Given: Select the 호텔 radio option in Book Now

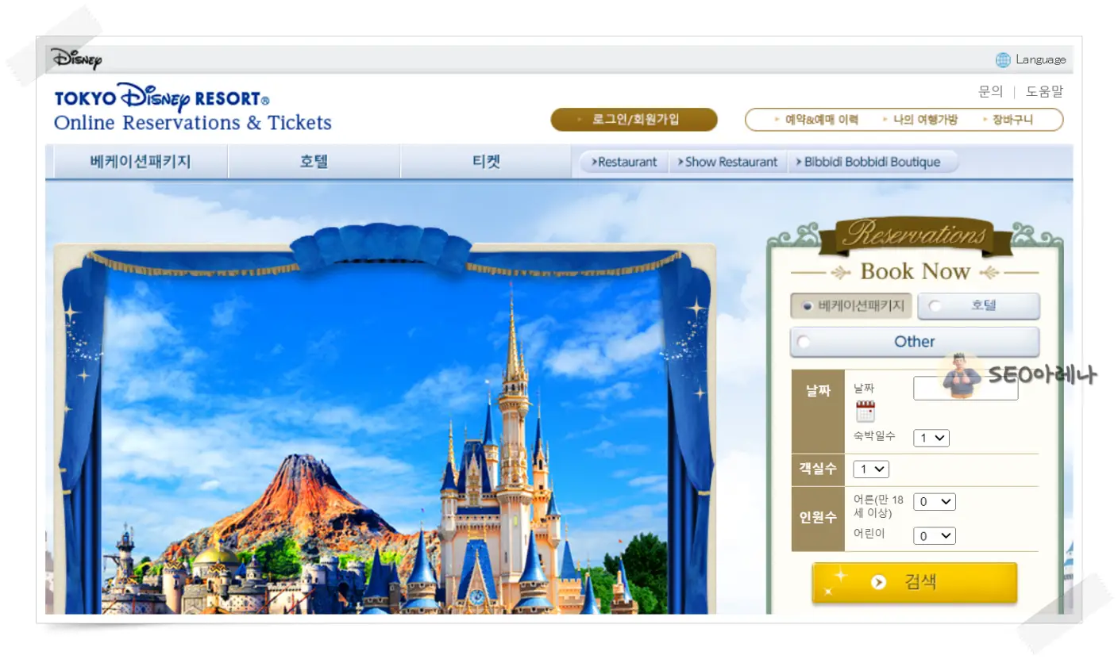Looking at the screenshot, I should (x=978, y=306).
